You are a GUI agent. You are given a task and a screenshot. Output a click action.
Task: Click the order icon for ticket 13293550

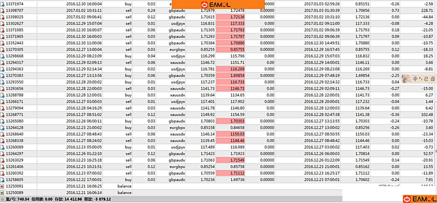(x=2, y=82)
